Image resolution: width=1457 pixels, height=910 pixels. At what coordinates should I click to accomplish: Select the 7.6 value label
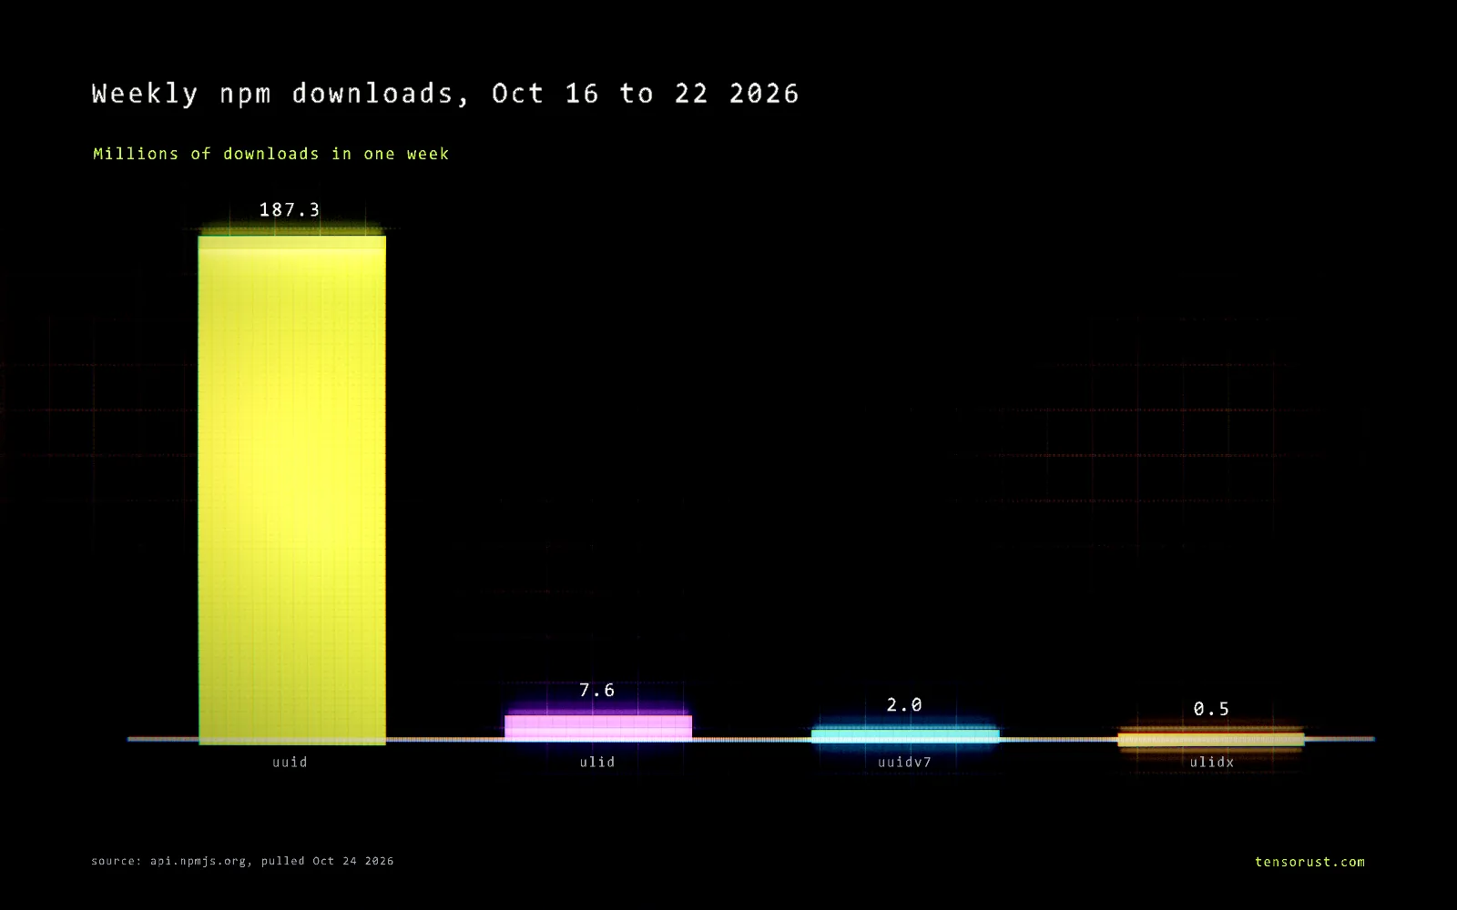pos(597,691)
